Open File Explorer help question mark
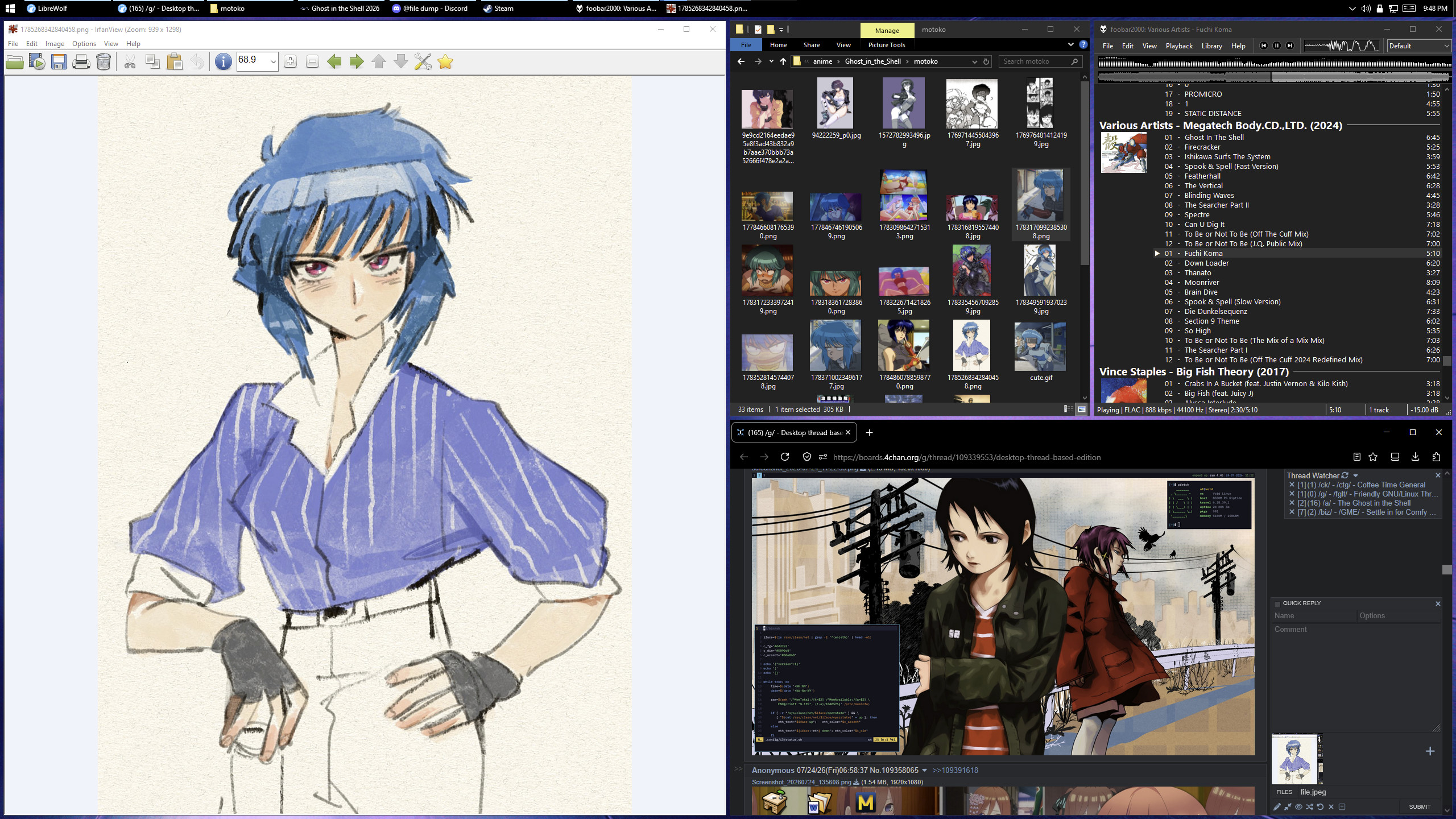 [x=1083, y=45]
